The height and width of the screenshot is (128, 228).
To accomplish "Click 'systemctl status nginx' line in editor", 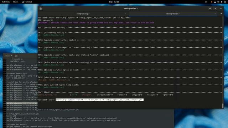I will click(17, 74).
